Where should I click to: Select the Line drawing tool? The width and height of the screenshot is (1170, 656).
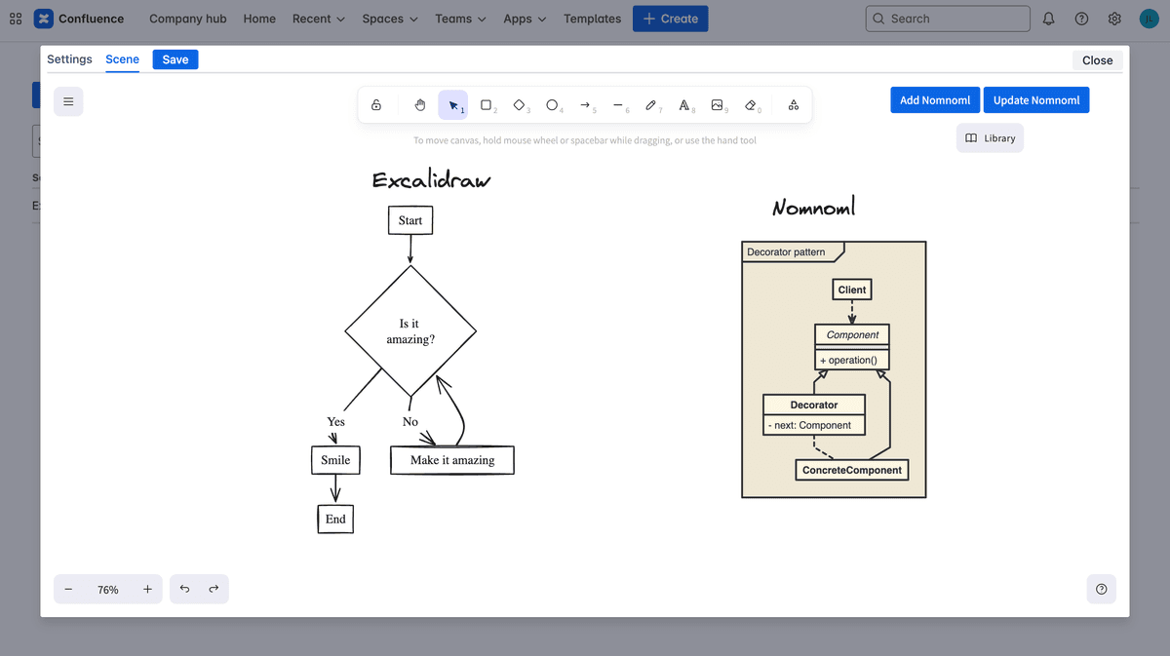click(618, 105)
